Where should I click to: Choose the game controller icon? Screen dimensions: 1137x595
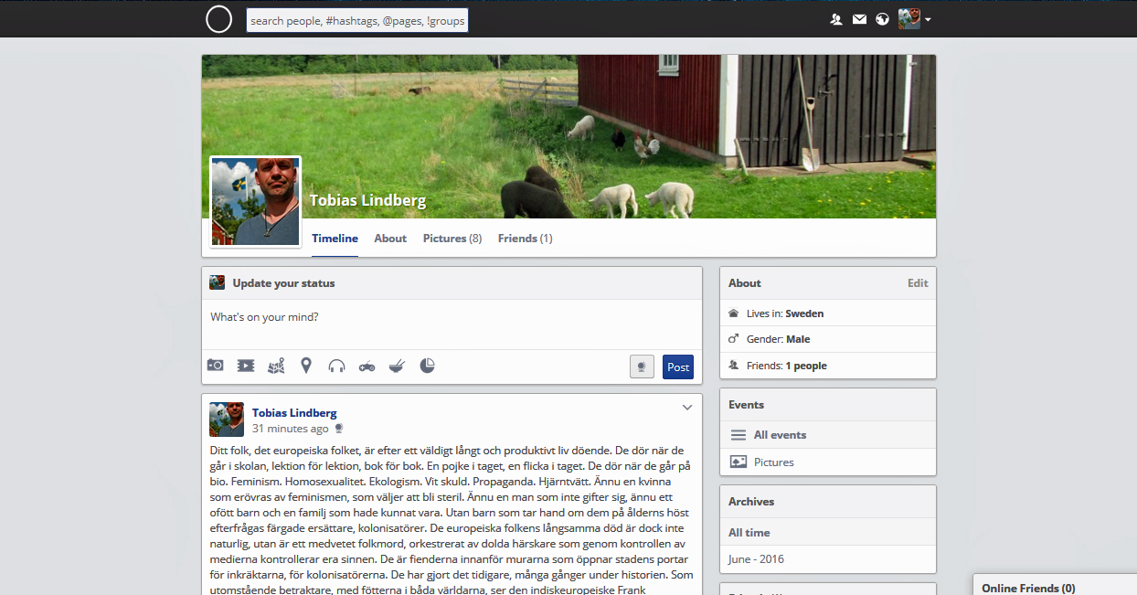[x=367, y=366]
